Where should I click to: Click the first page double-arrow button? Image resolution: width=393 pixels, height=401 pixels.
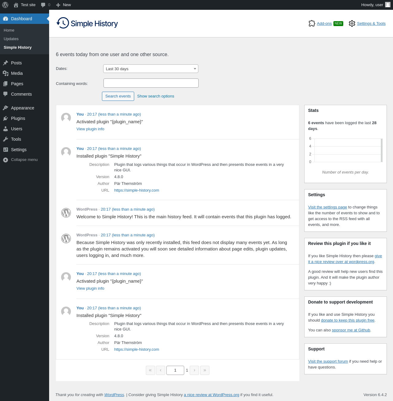(150, 370)
